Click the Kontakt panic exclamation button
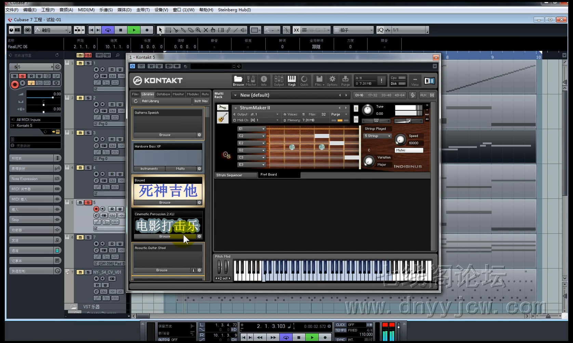Screen dimensions: 573x343 pyautogui.click(x=381, y=81)
